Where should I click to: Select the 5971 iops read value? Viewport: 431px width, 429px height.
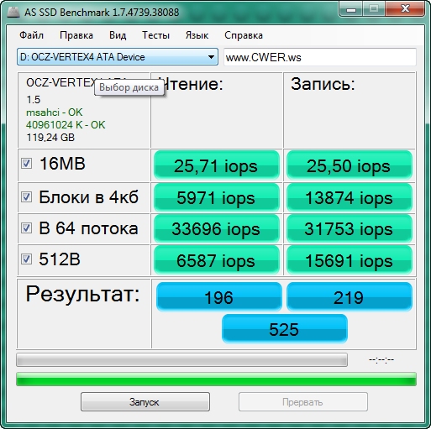tap(216, 198)
